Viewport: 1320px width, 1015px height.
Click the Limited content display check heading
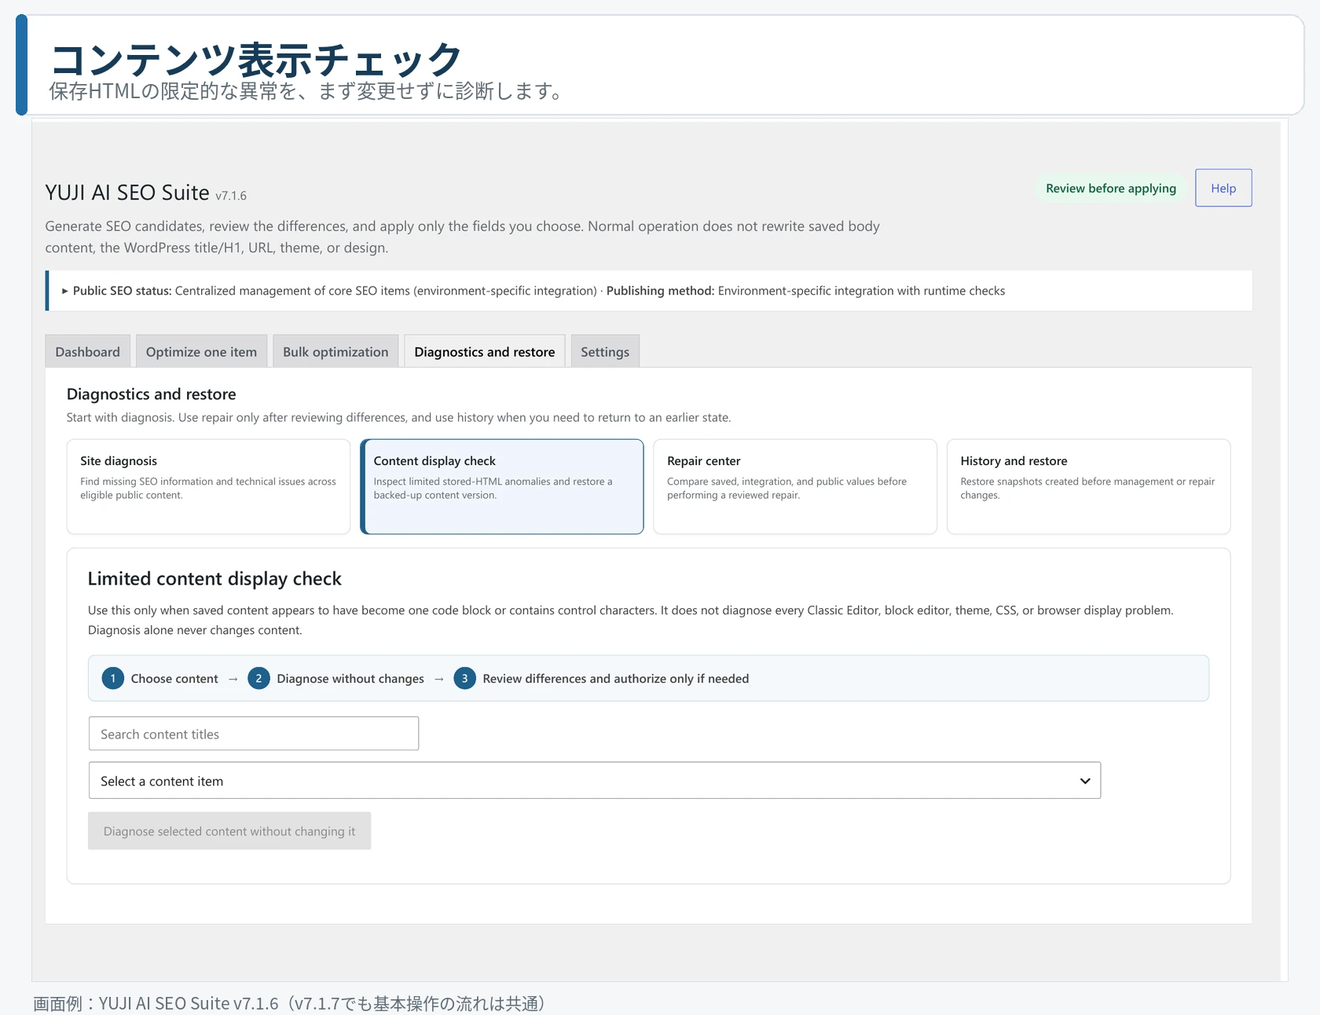tap(214, 579)
